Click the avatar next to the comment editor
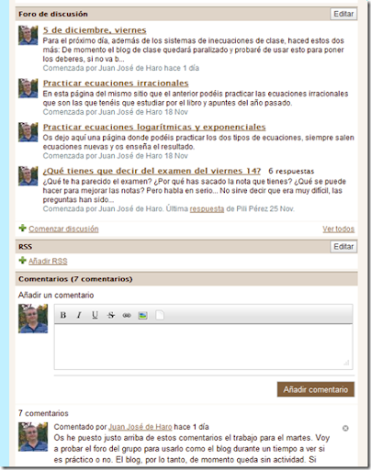The width and height of the screenshot is (371, 470). point(33,319)
